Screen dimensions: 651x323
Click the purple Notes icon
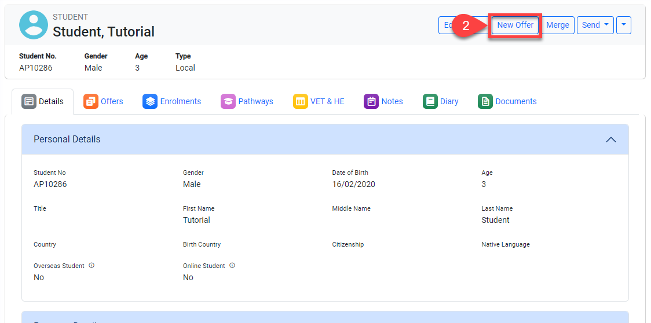(371, 101)
